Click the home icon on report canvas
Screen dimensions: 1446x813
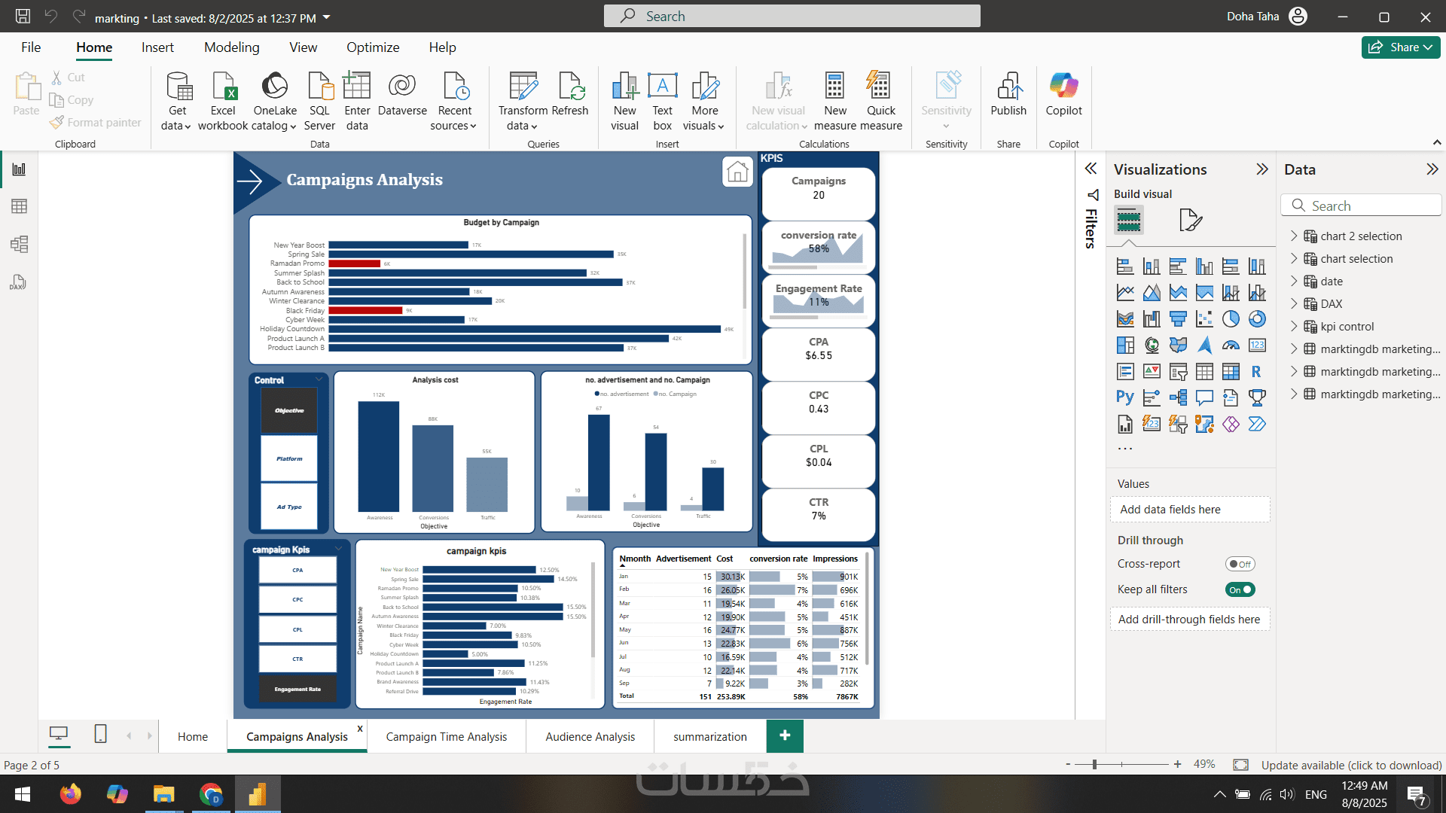click(x=737, y=172)
